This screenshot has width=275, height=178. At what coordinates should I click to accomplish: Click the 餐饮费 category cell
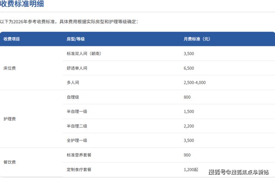(x=10, y=162)
